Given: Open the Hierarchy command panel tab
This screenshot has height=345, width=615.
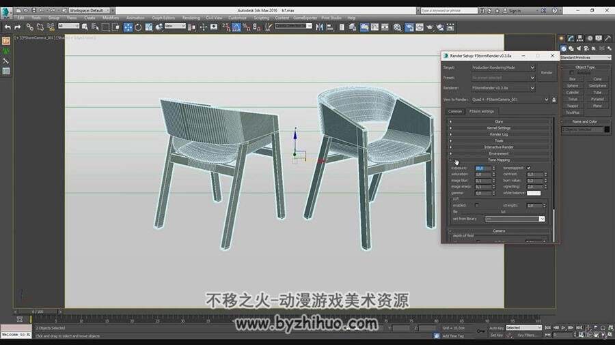Looking at the screenshot, I should click(x=580, y=38).
